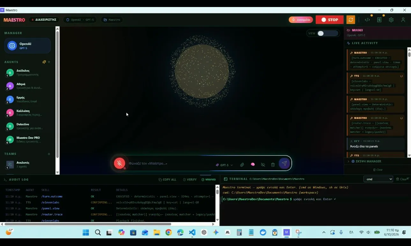Open the GPT-5 model dropdown in input bar
Image resolution: width=411 pixels, height=246 pixels.
click(x=224, y=165)
